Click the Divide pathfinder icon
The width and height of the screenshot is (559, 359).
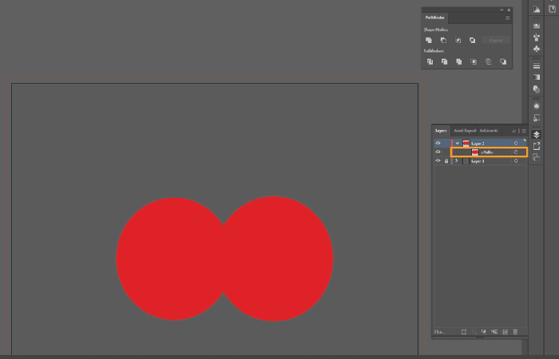tap(430, 61)
